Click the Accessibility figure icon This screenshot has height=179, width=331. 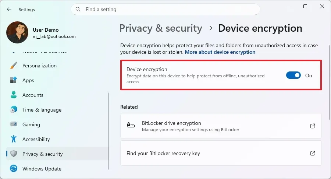click(x=14, y=139)
